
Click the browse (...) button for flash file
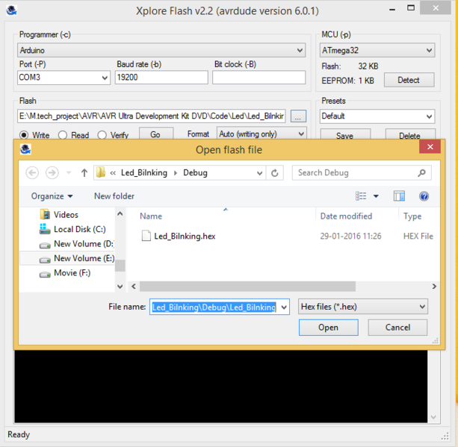point(298,116)
